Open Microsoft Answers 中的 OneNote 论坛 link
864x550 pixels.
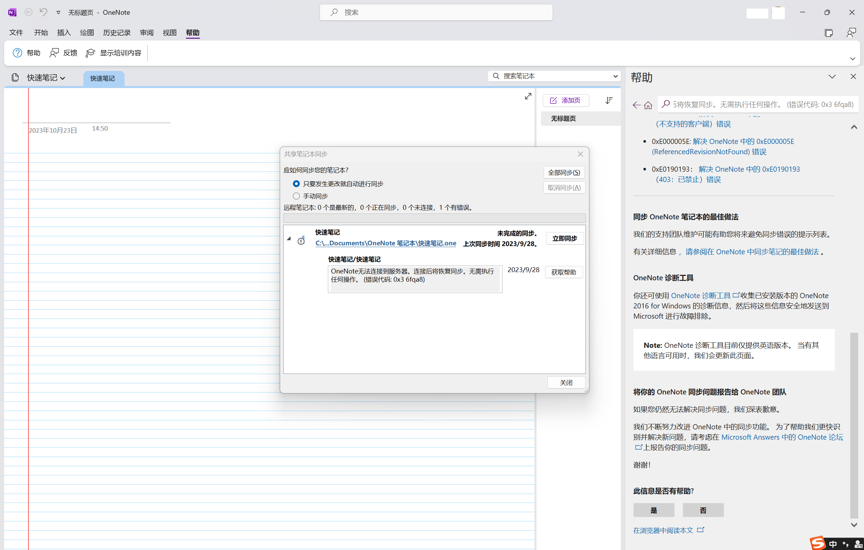tap(782, 437)
